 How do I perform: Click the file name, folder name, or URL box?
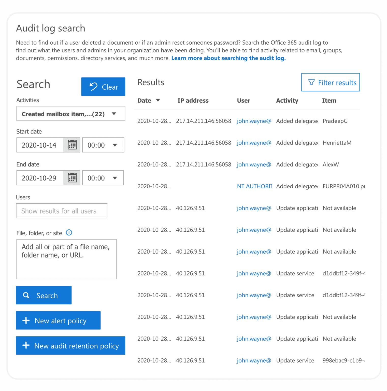[66, 259]
